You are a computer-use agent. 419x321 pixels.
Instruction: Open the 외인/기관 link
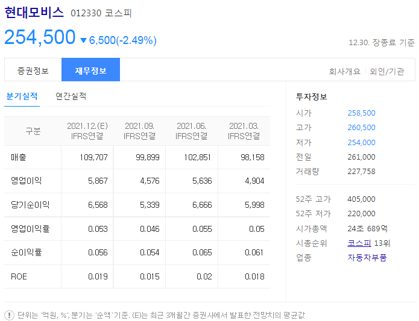386,72
